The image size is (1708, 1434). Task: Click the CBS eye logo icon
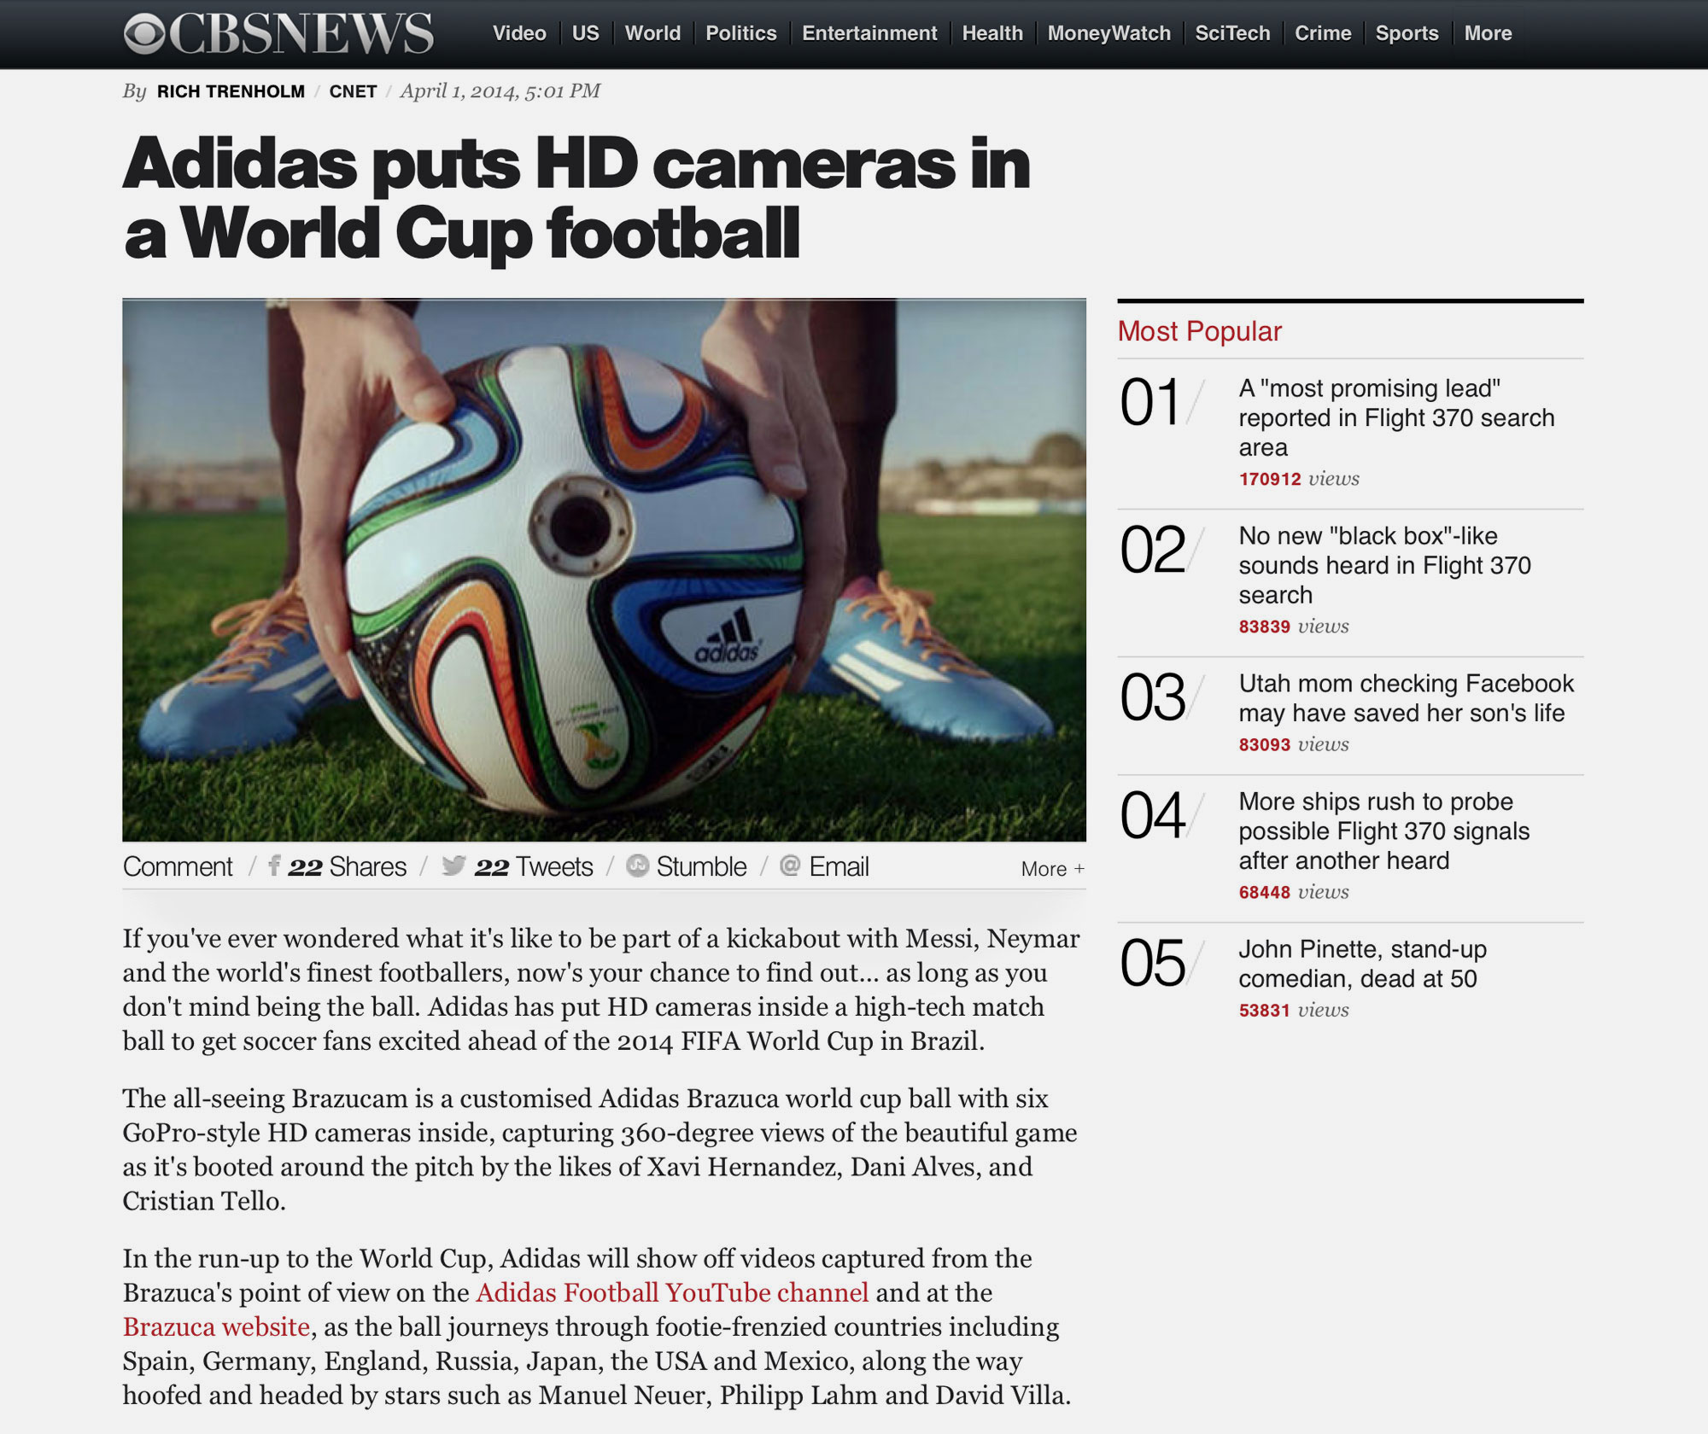144,34
